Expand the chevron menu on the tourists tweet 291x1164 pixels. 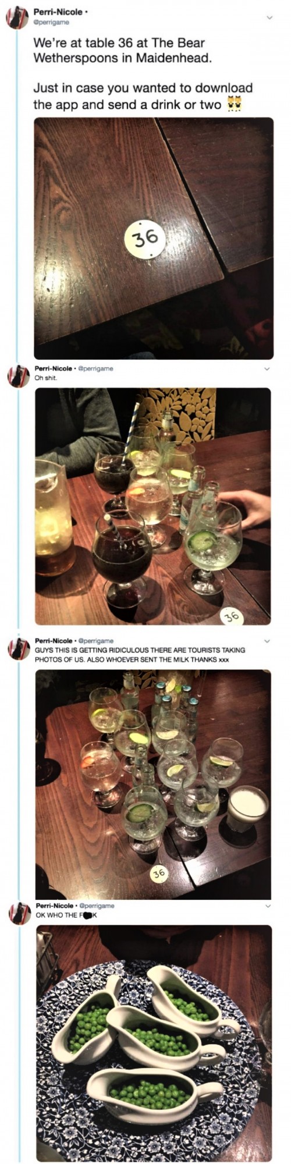268,641
